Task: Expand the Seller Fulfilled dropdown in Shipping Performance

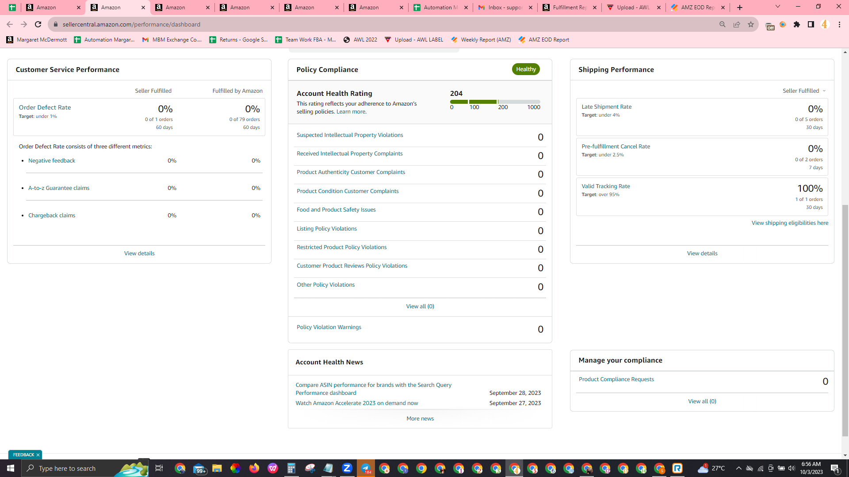Action: tap(804, 91)
